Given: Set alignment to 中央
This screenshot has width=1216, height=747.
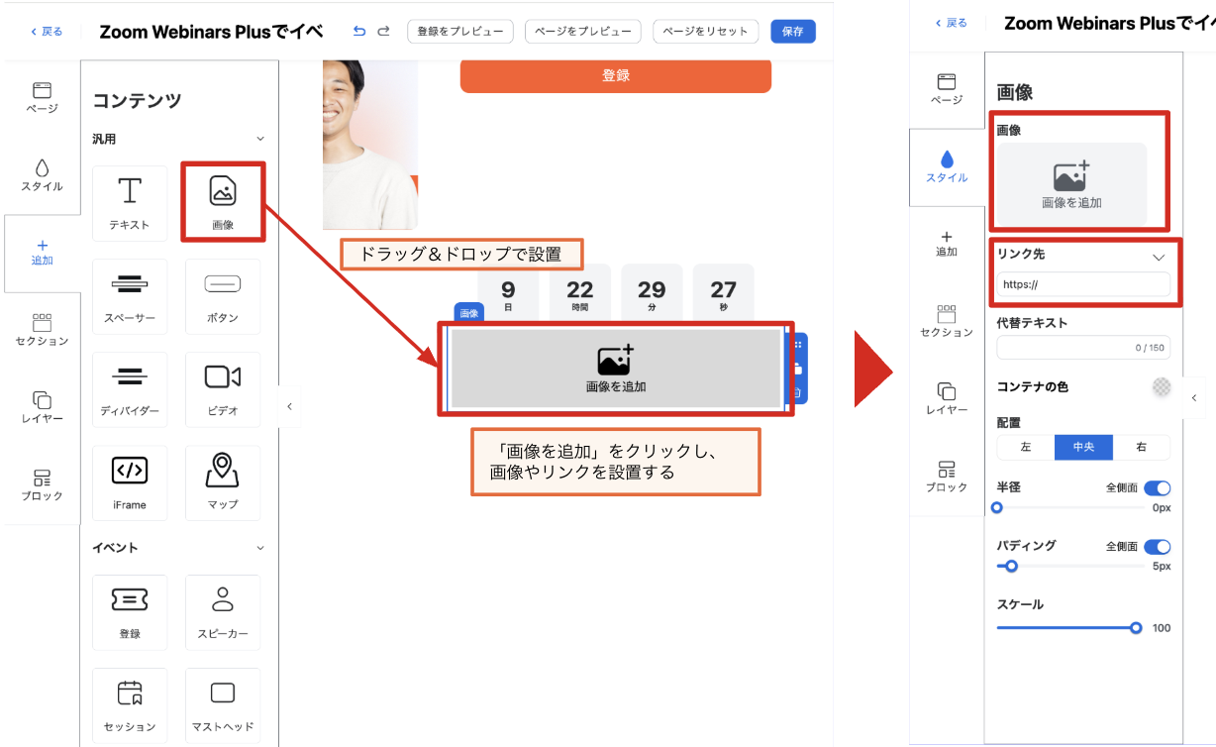Looking at the screenshot, I should point(1083,448).
